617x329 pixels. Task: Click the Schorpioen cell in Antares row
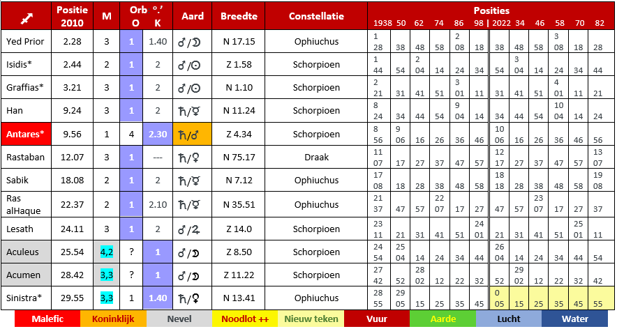[316, 134]
